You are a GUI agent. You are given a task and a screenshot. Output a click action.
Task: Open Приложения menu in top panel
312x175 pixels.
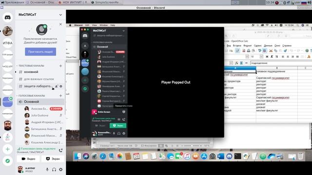coord(12,2)
